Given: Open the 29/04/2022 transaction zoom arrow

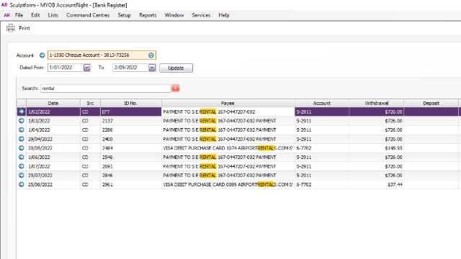Looking at the screenshot, I should pos(22,139).
